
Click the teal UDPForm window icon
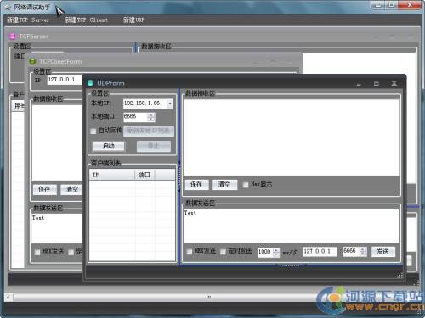[90, 83]
